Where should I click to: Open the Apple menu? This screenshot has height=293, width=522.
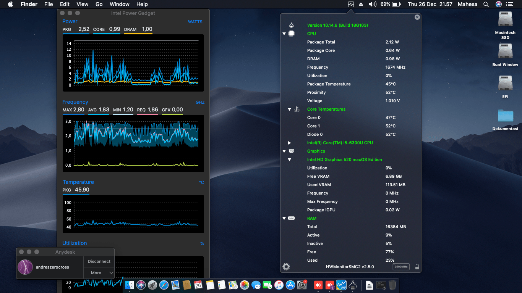11,4
